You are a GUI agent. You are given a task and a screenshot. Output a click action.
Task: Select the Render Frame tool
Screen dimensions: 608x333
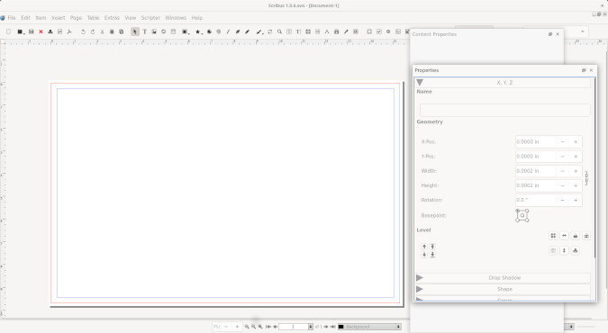click(x=164, y=31)
